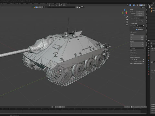The height and width of the screenshot is (116, 155).
Task: Open the Render properties tab
Action: (x=149, y=46)
